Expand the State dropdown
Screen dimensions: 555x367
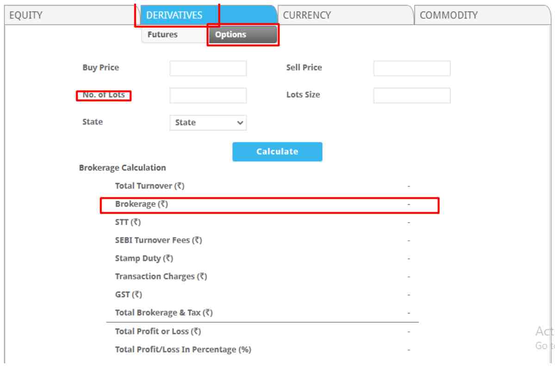tap(208, 123)
